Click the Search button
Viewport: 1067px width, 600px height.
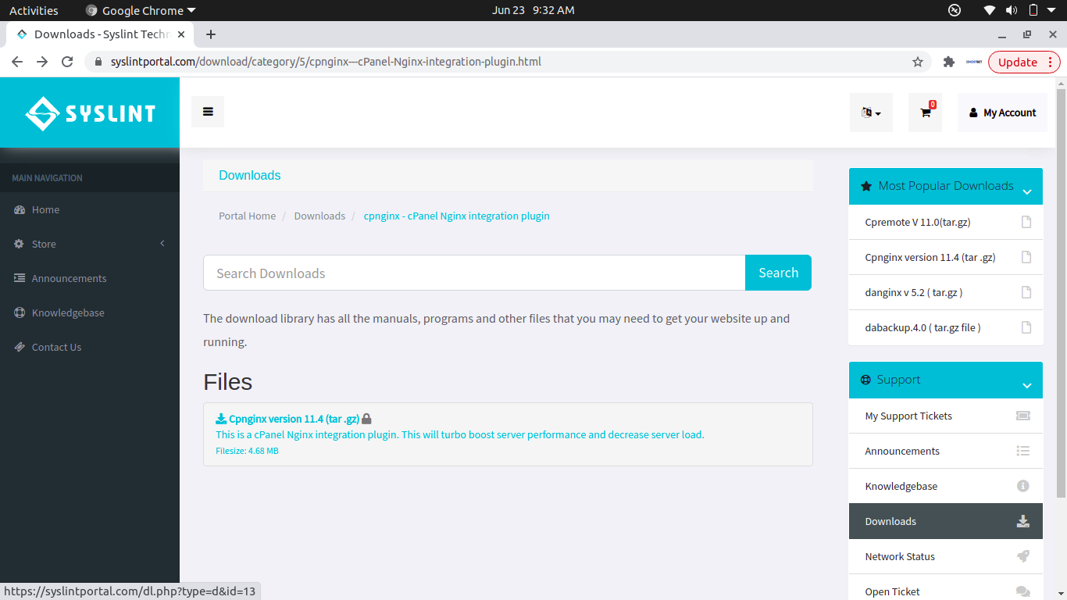778,273
